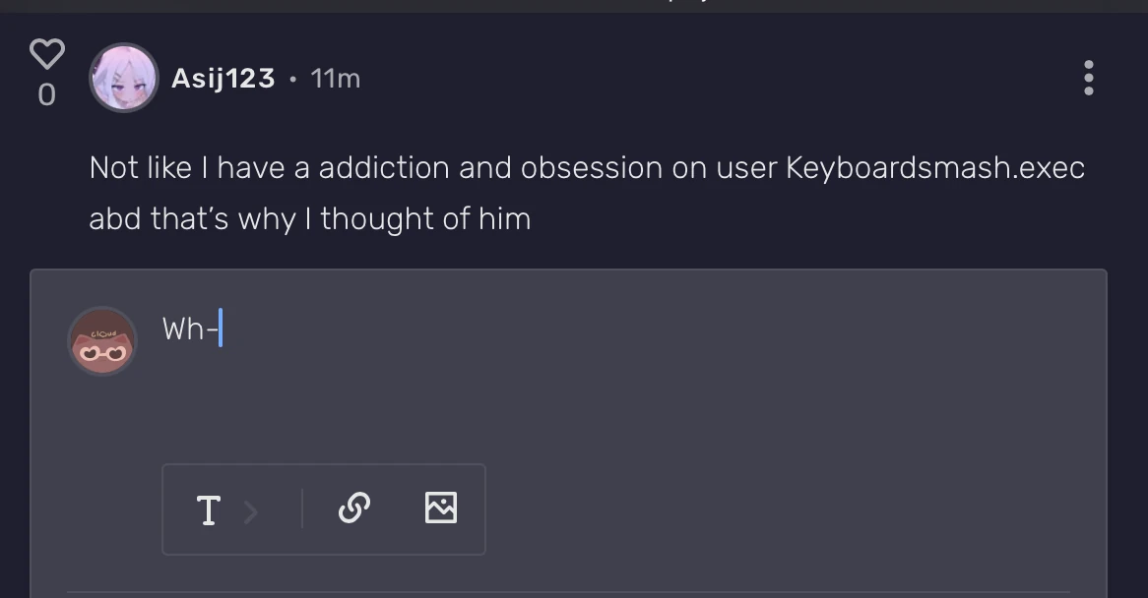Click your own avatar in the reply box

(101, 340)
